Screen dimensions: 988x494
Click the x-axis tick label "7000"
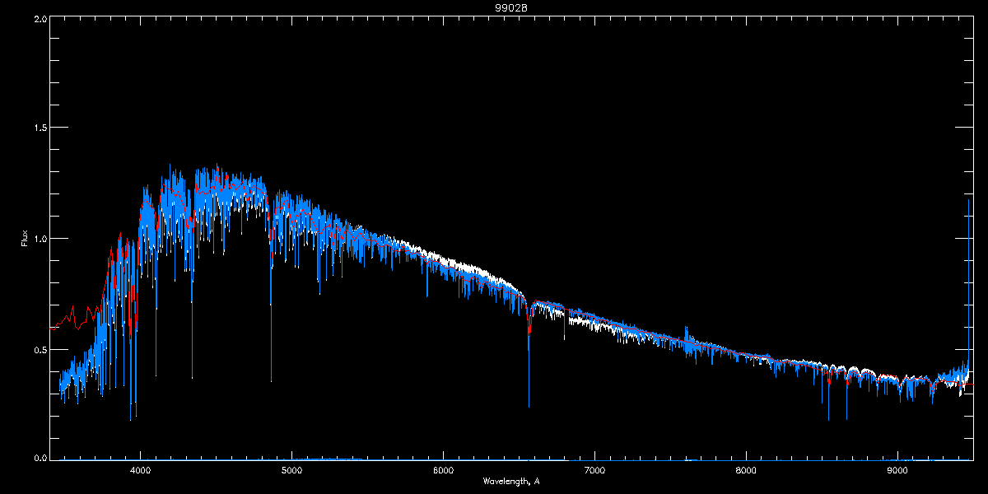tap(594, 471)
